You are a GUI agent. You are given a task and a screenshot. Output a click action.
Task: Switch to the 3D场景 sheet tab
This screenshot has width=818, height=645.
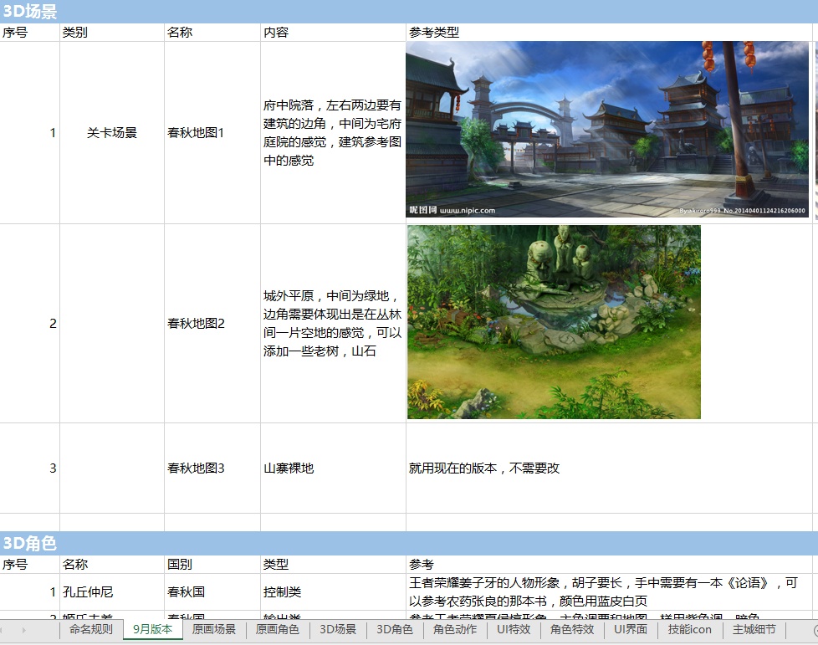coord(338,629)
